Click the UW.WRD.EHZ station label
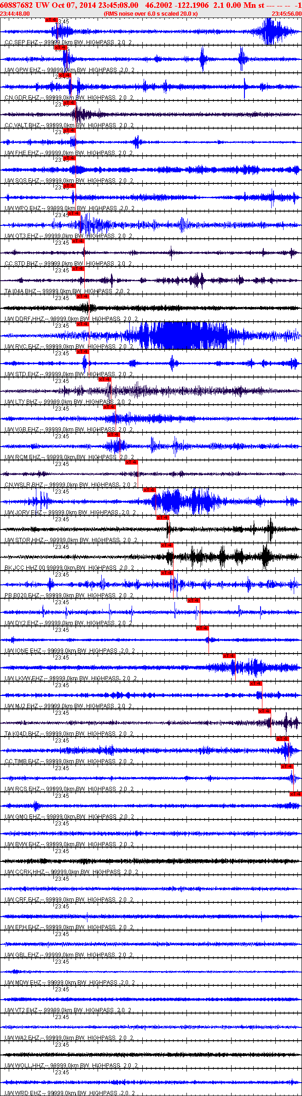Image resolution: width=302 pixels, height=1096 pixels. [70, 1093]
